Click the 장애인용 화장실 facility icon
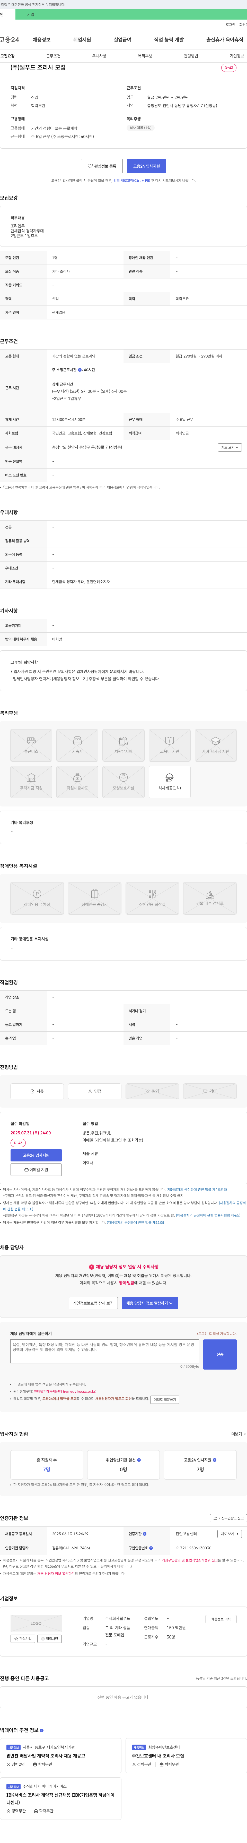The image size is (247, 1843). tap(152, 899)
